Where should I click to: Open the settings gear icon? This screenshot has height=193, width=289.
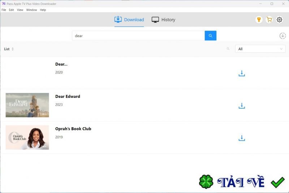pyautogui.click(x=279, y=19)
